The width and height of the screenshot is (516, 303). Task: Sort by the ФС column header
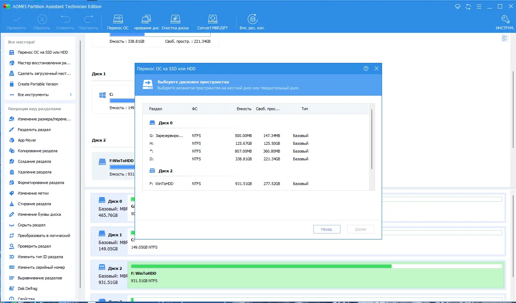point(208,109)
